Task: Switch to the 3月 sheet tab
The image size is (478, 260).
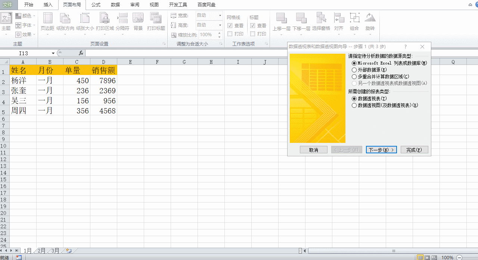Action: [x=55, y=251]
